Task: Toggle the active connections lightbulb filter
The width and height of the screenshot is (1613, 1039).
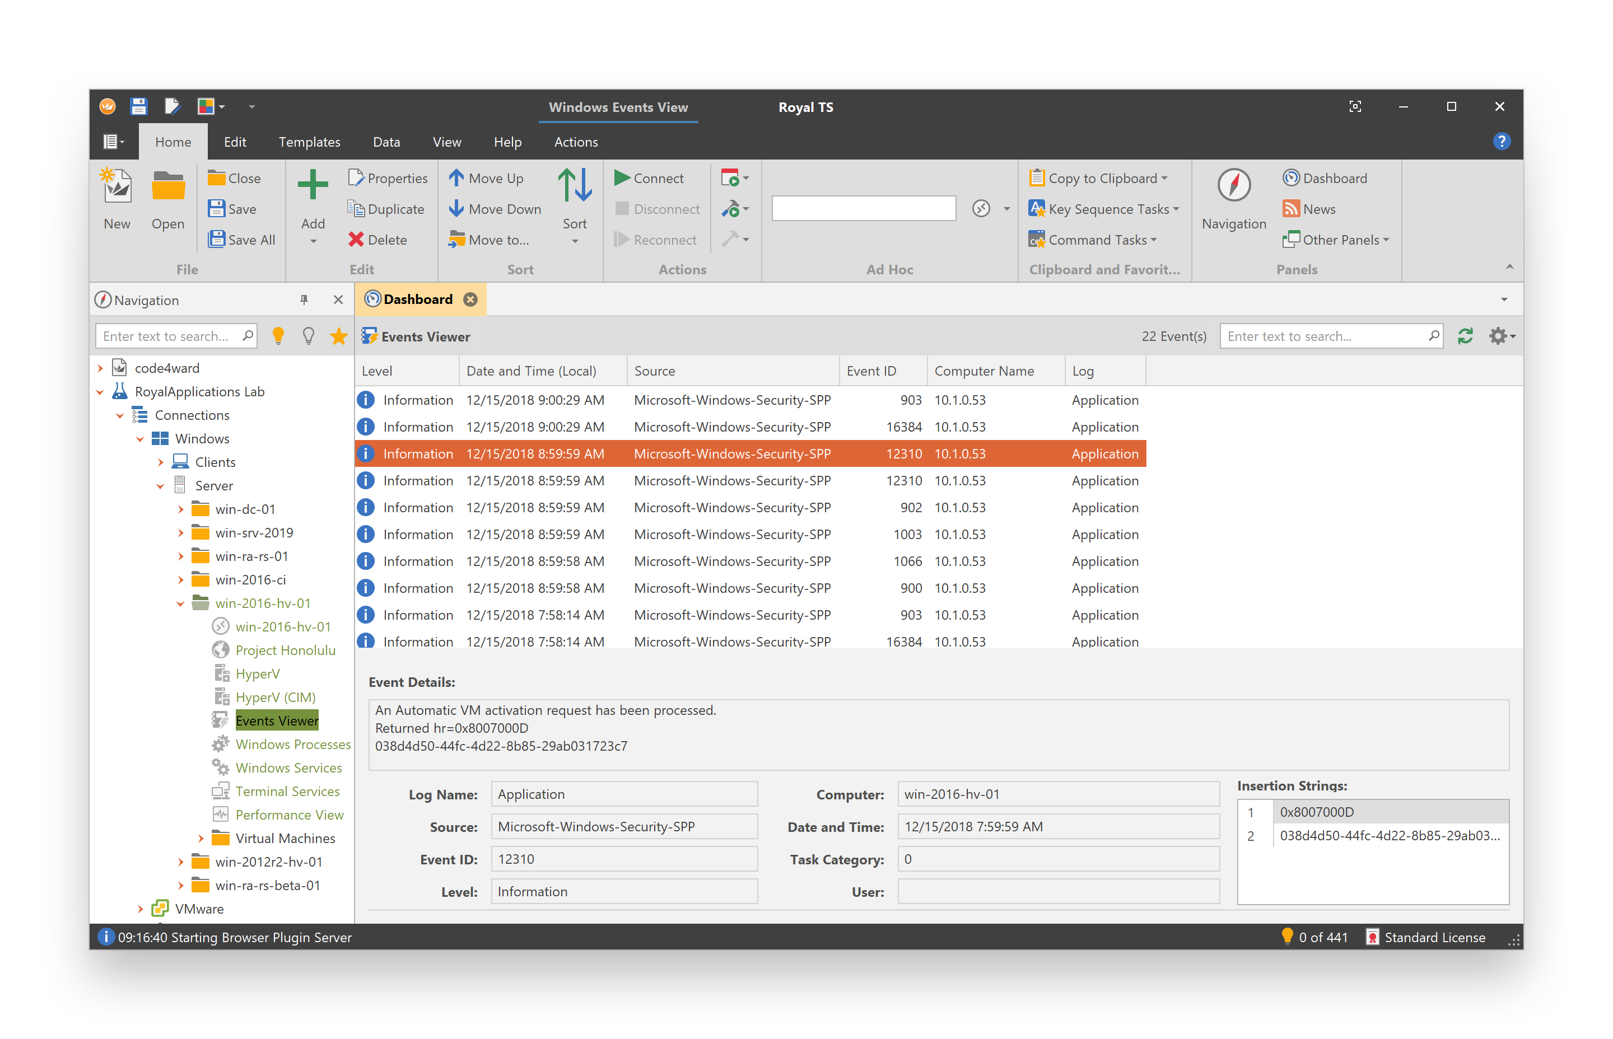Action: (x=277, y=336)
